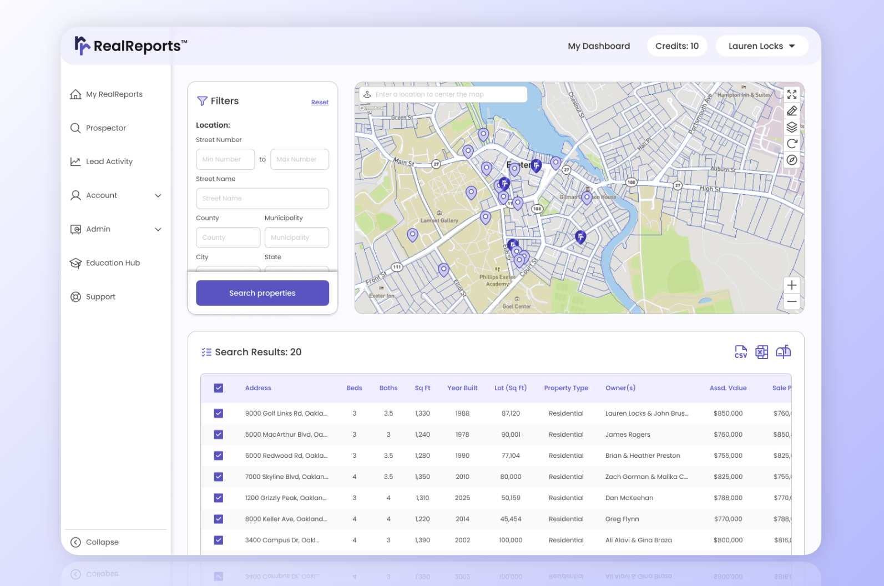
Task: Open the map layers icon
Action: click(x=791, y=127)
